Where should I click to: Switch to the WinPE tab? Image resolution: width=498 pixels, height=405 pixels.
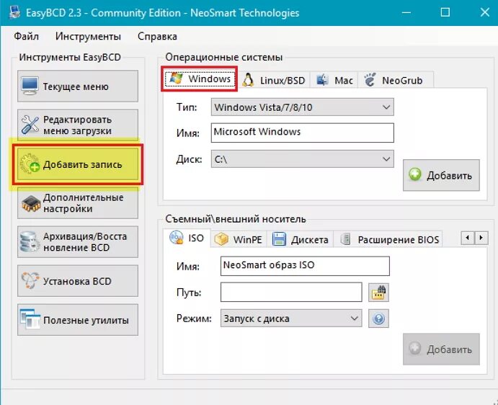(x=239, y=239)
